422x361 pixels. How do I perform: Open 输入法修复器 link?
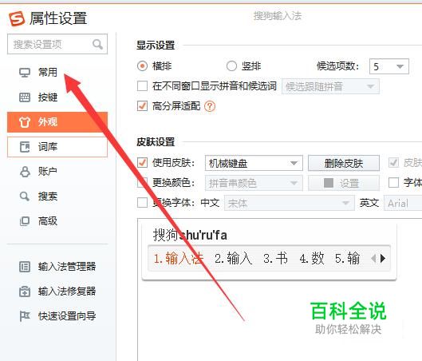[x=67, y=292]
